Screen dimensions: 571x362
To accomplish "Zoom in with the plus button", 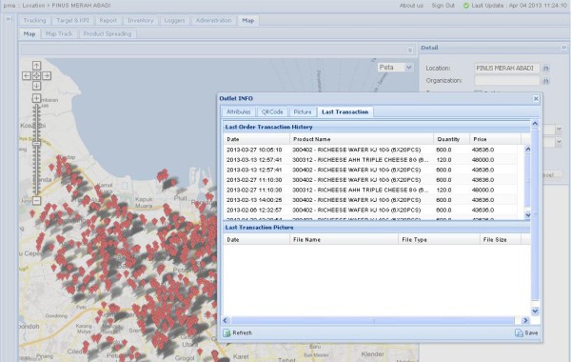I will pos(36,98).
